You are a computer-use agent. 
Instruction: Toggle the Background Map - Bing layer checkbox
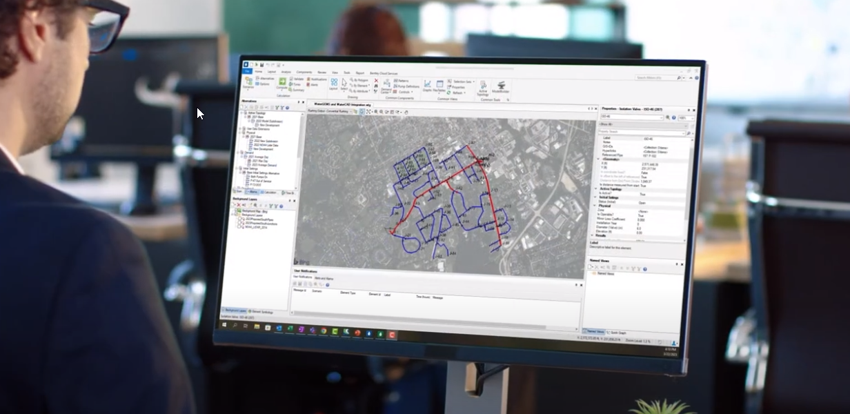pos(237,211)
